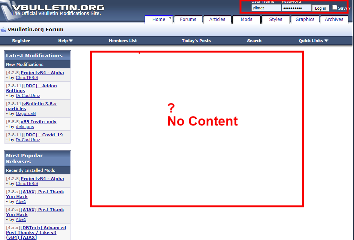The height and width of the screenshot is (240, 354).
Task: Switch to the Home tab
Action: tap(159, 19)
